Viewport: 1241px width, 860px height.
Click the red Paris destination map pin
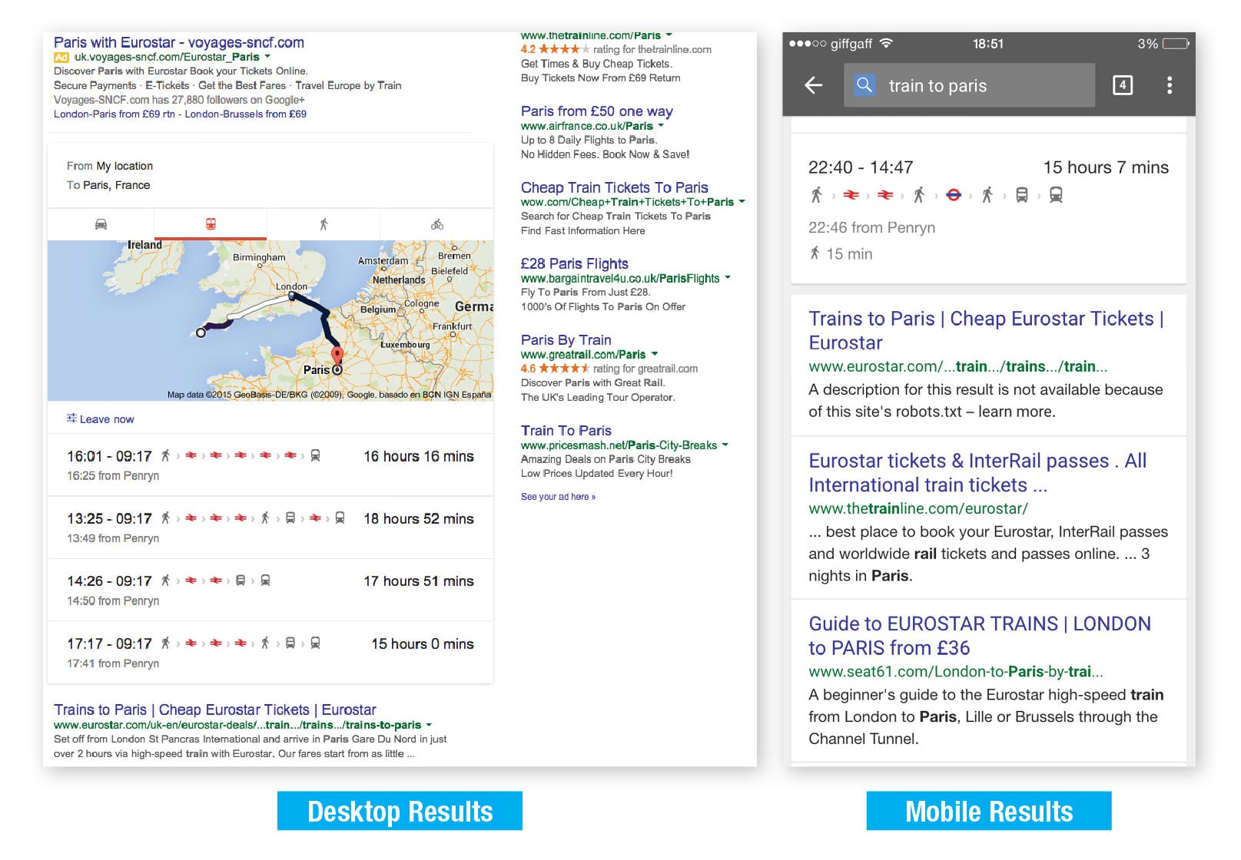337,356
